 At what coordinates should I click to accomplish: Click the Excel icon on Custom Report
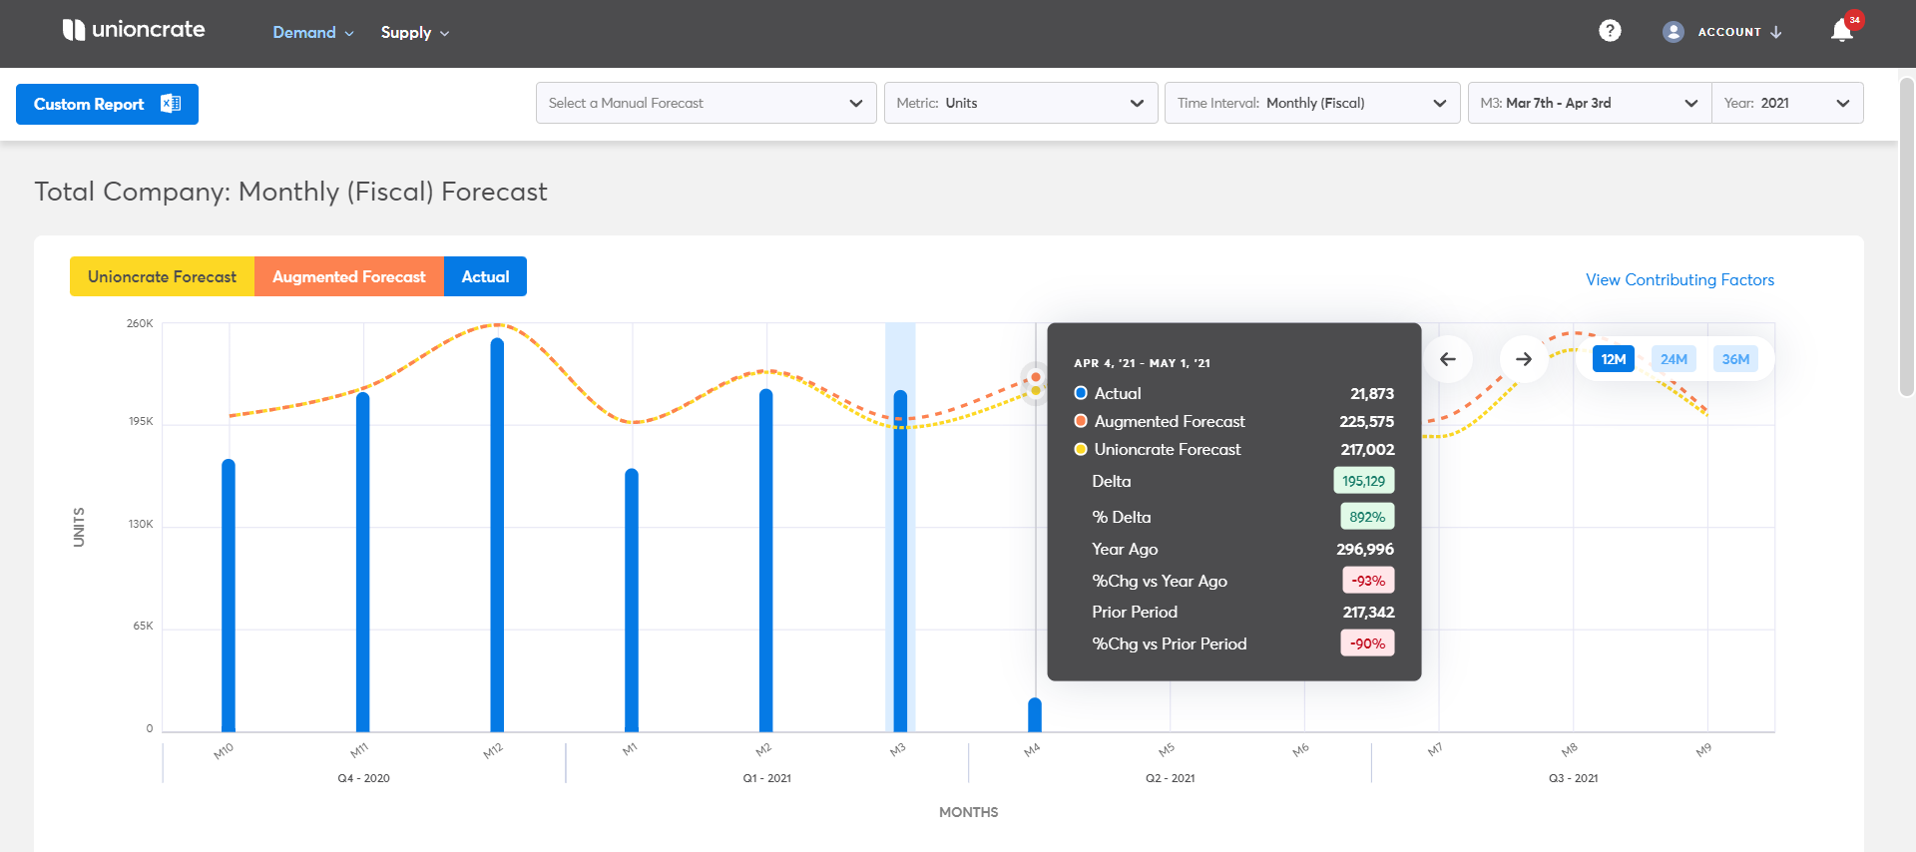click(171, 104)
